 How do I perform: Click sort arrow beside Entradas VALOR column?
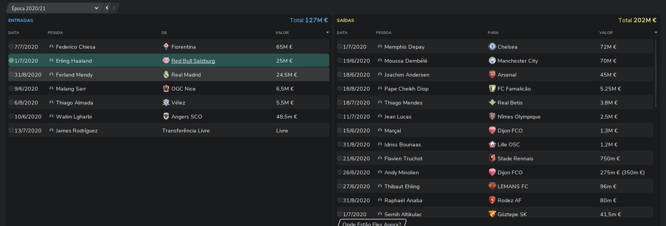pos(327,32)
